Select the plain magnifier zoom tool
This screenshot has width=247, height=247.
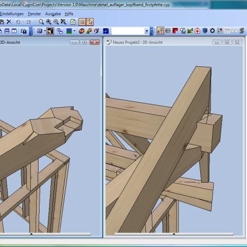click(x=41, y=22)
